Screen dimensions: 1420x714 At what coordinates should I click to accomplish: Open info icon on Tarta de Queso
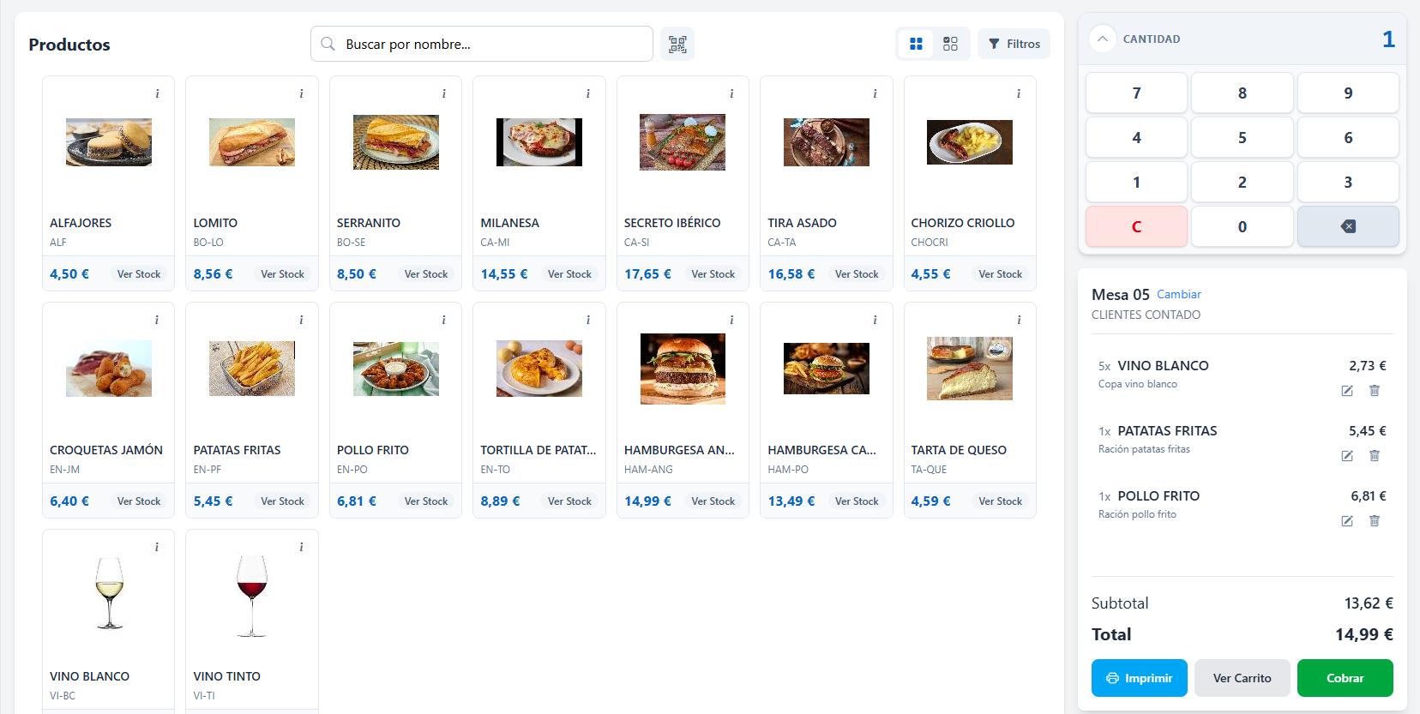[1019, 320]
